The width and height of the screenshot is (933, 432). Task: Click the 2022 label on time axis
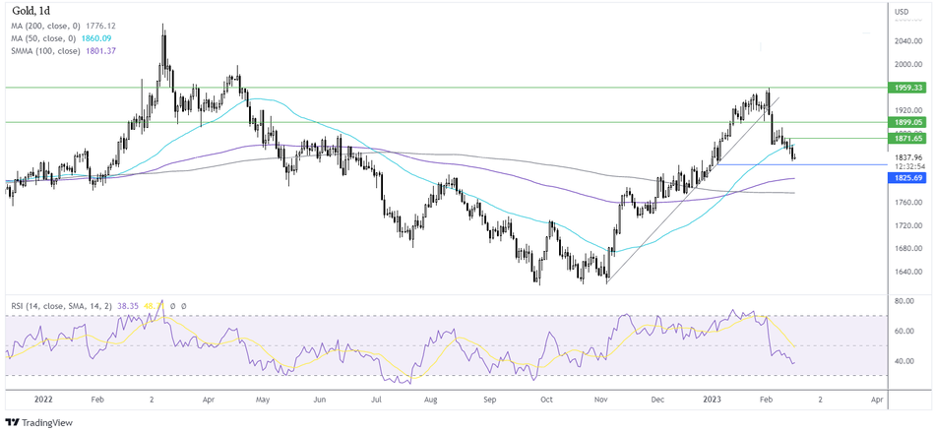42,401
